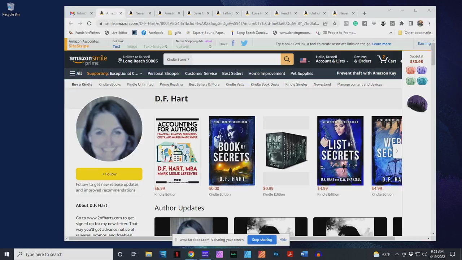Open List of Secrets book cover
This screenshot has height=260, width=462.
[x=340, y=151]
